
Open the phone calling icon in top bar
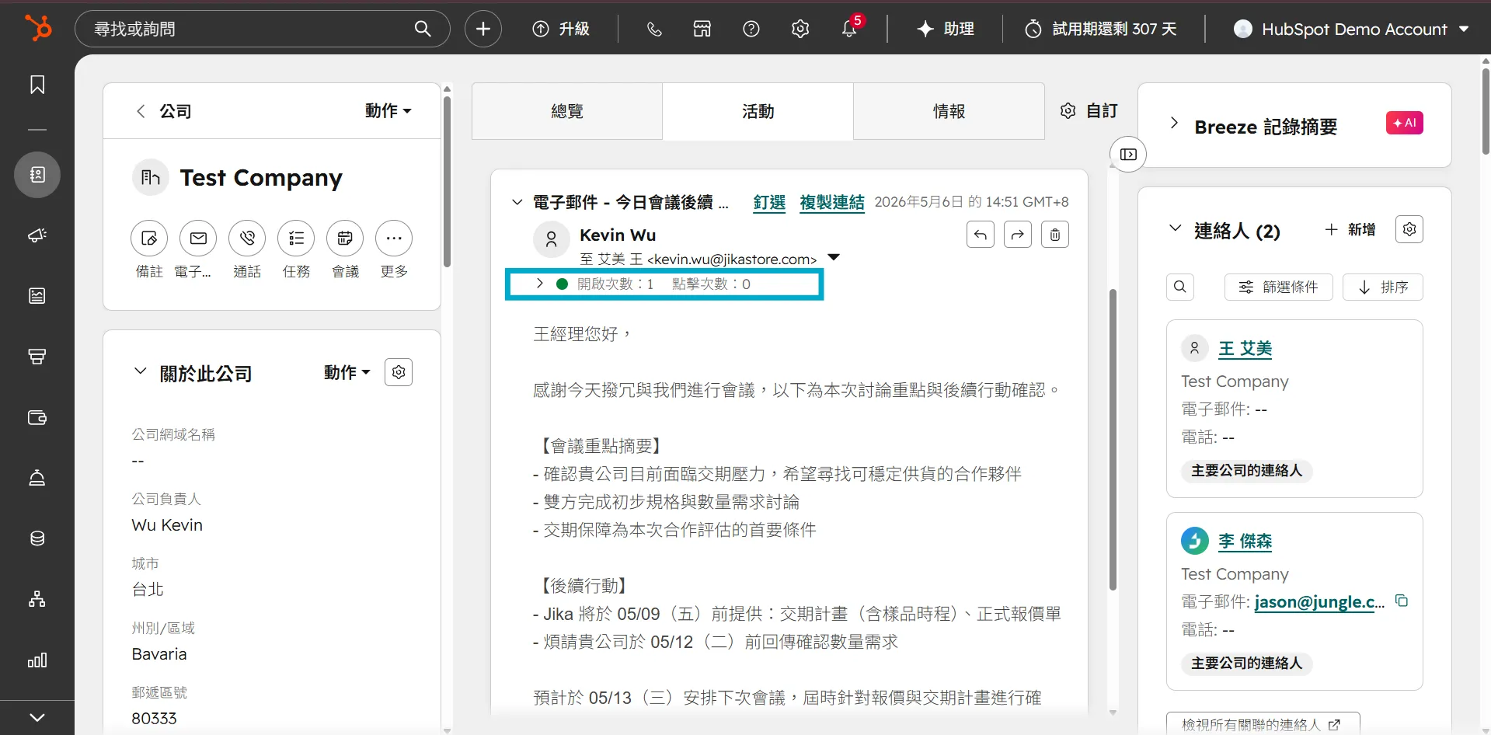tap(654, 29)
